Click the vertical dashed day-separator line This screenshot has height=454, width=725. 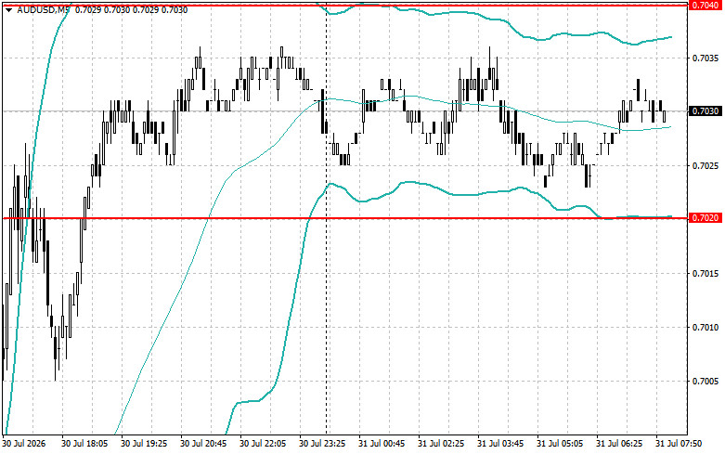click(327, 217)
